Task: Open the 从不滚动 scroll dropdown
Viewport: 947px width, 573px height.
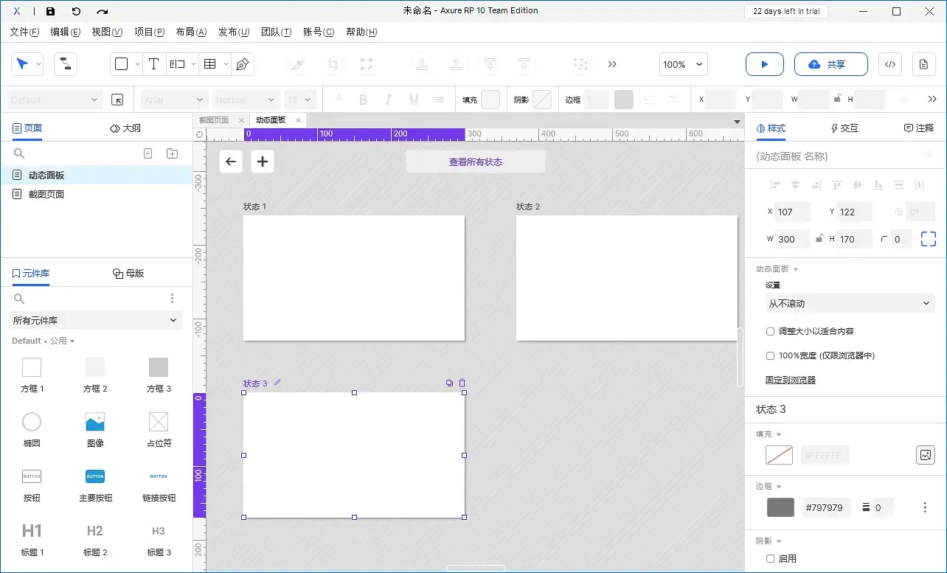Action: pos(850,303)
